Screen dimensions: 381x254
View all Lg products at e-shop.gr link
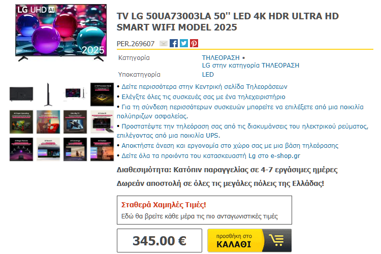[x=211, y=156]
